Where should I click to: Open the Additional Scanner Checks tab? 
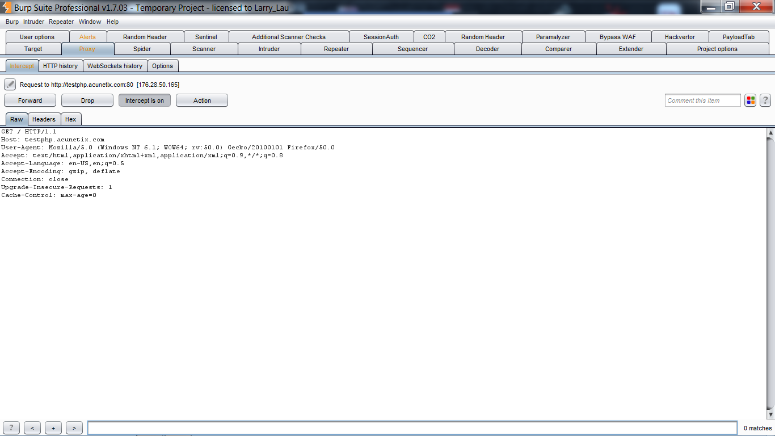tap(289, 37)
